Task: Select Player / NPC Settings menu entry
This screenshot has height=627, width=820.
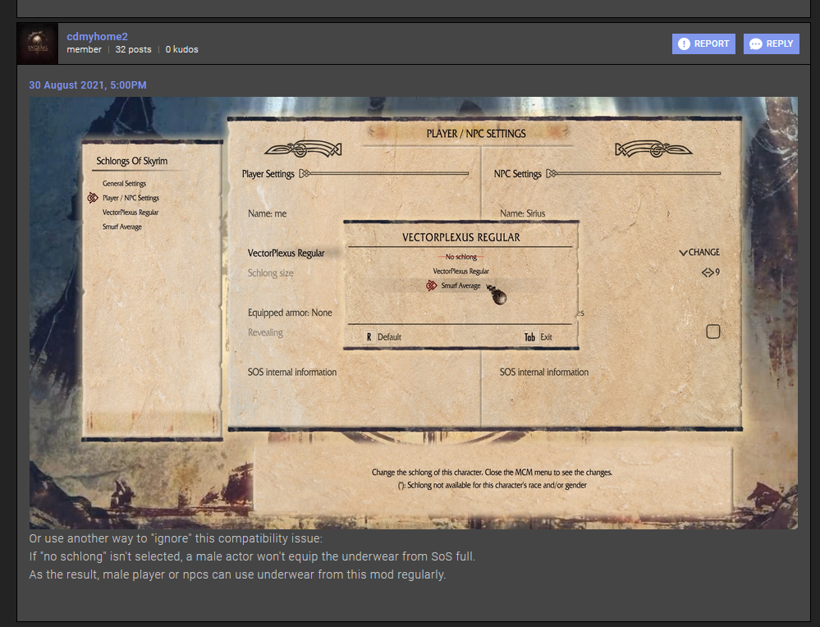Action: coord(131,198)
